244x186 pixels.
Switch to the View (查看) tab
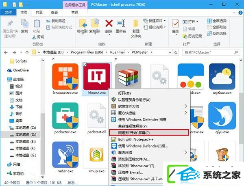[x=54, y=13]
